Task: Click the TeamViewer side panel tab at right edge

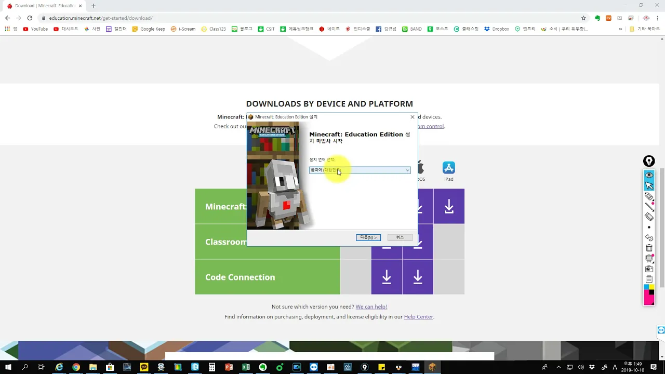Action: (x=661, y=330)
